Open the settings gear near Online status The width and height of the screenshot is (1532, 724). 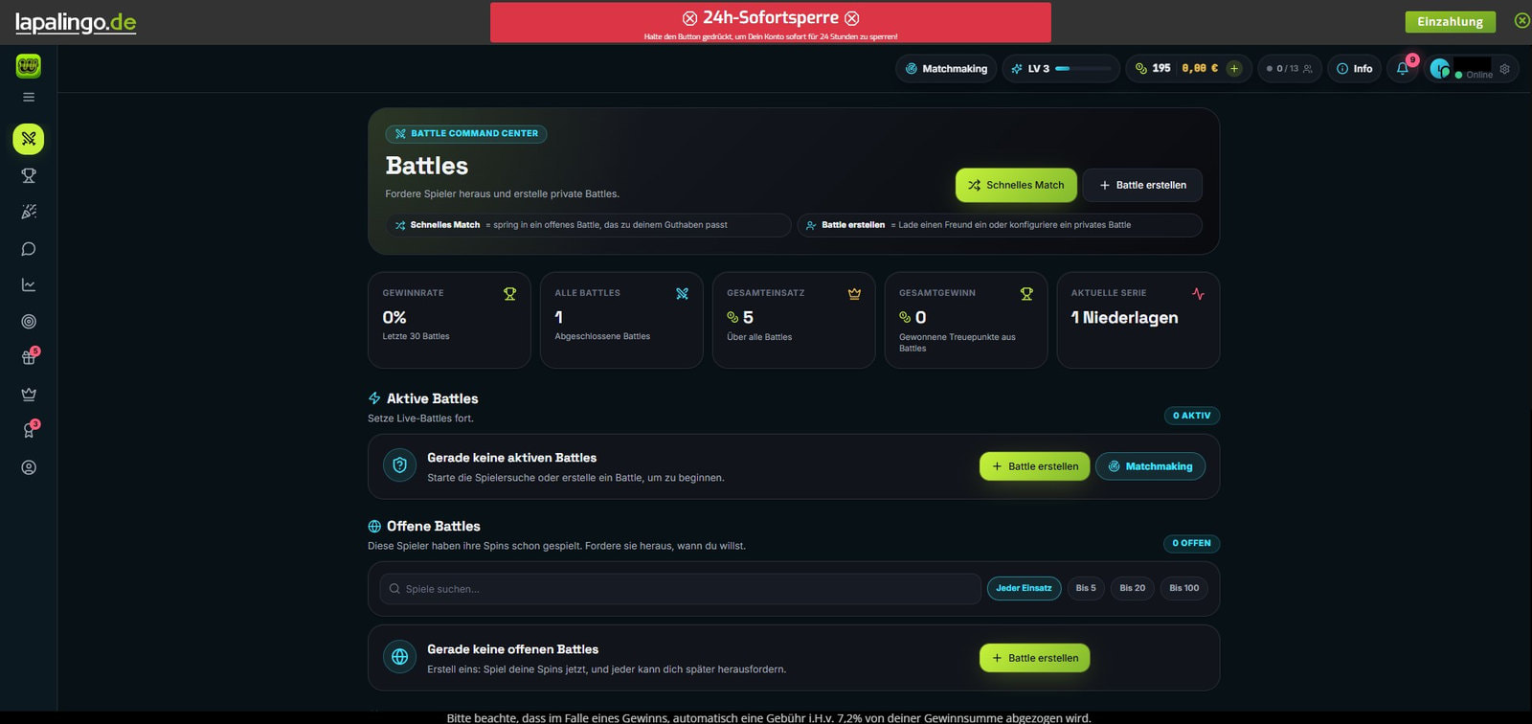[1504, 69]
